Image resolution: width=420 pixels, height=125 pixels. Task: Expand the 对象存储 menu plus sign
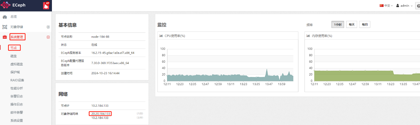[48, 27]
